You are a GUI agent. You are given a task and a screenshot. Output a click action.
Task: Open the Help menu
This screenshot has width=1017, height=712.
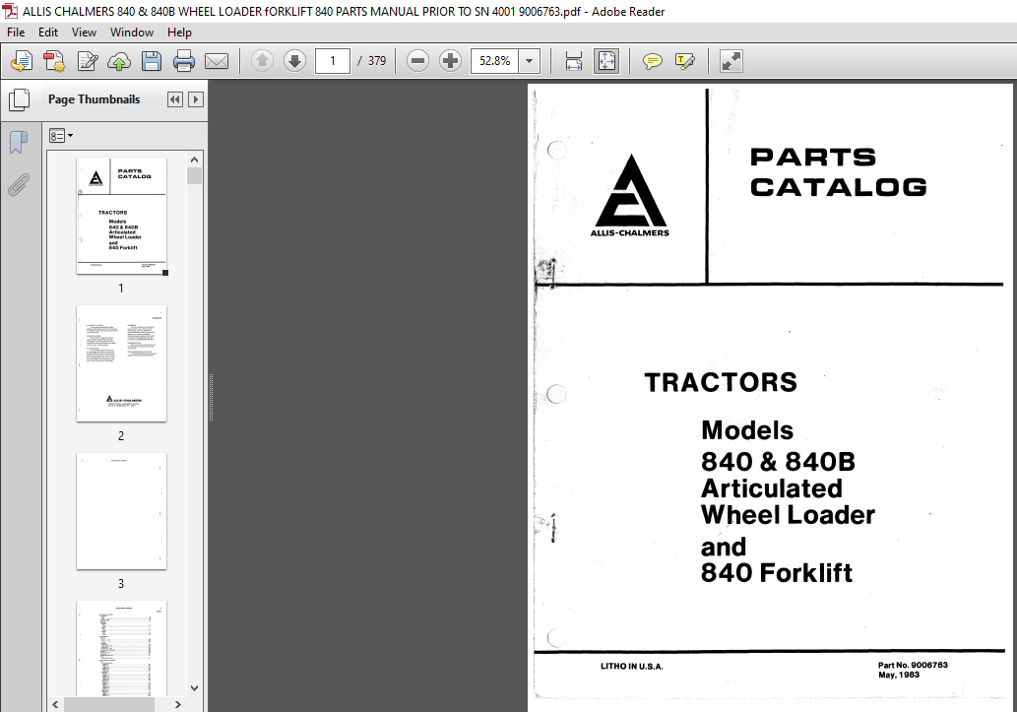179,32
